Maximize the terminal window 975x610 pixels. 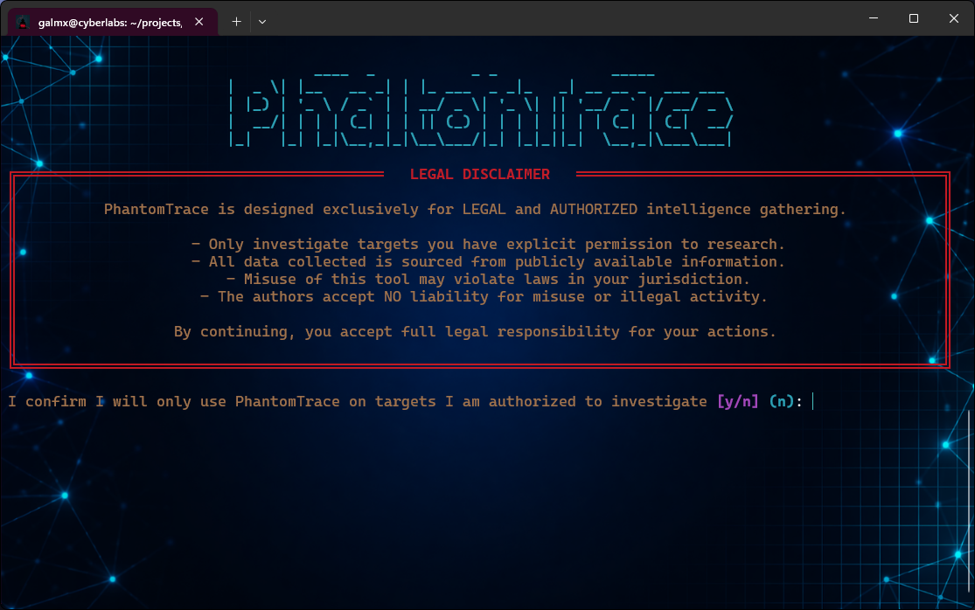tap(912, 17)
